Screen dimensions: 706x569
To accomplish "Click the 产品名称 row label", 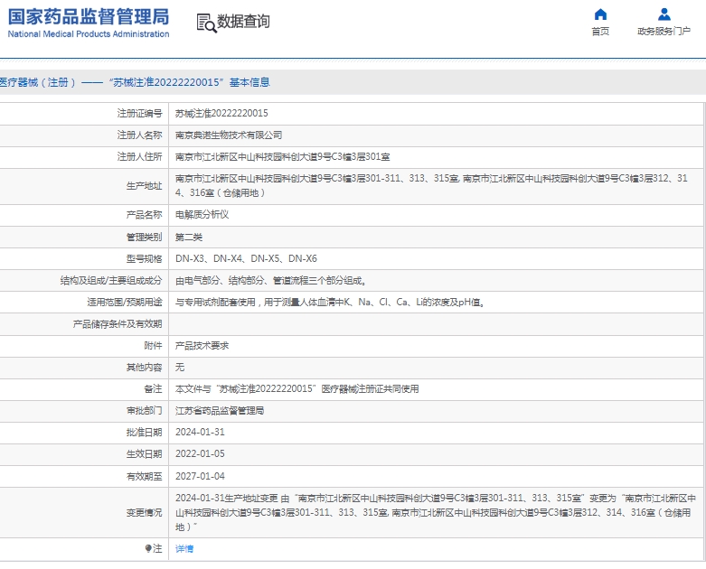I will tap(144, 215).
